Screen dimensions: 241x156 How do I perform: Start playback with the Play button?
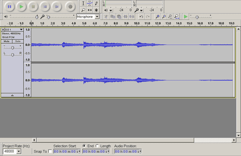21,7
